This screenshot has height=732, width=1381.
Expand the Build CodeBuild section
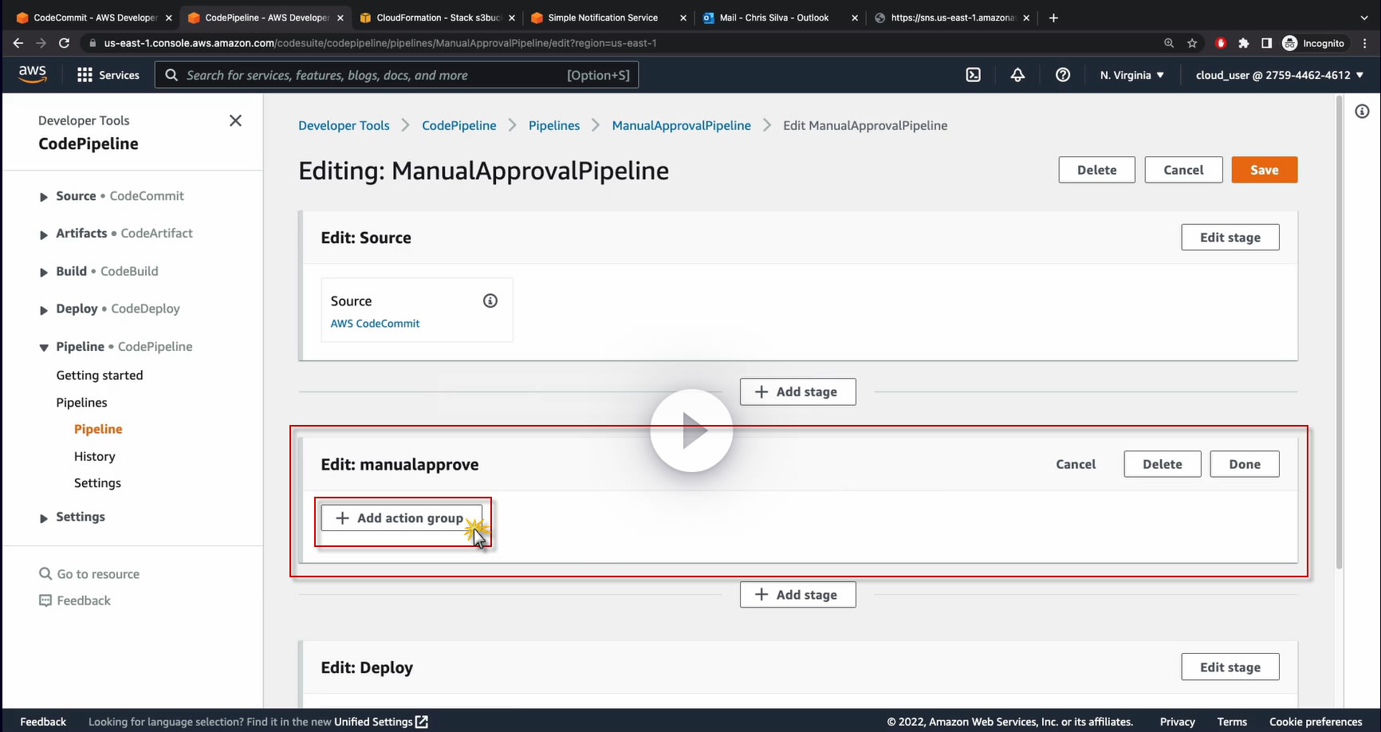coord(44,272)
